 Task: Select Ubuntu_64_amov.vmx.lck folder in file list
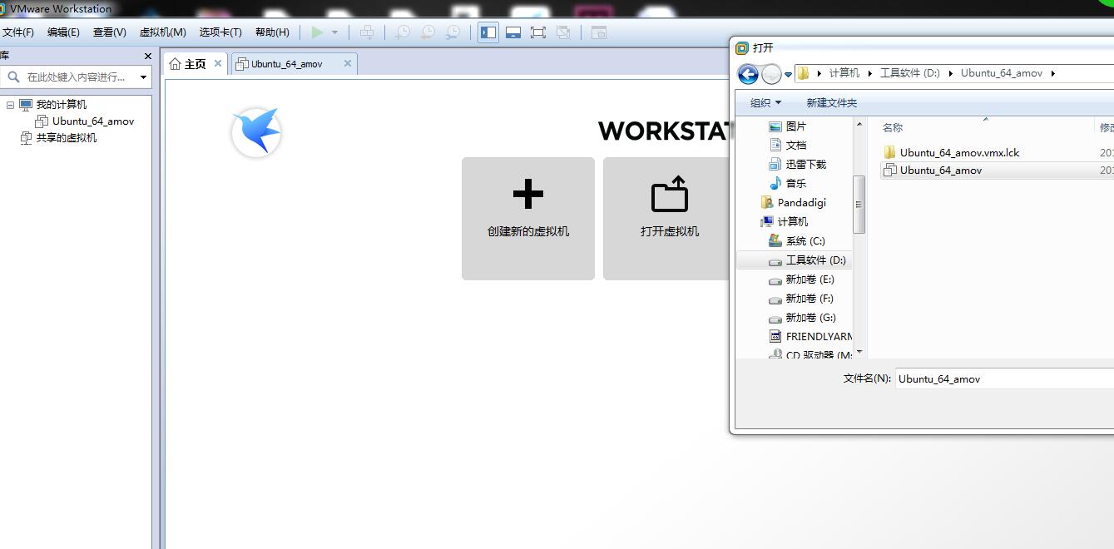958,152
